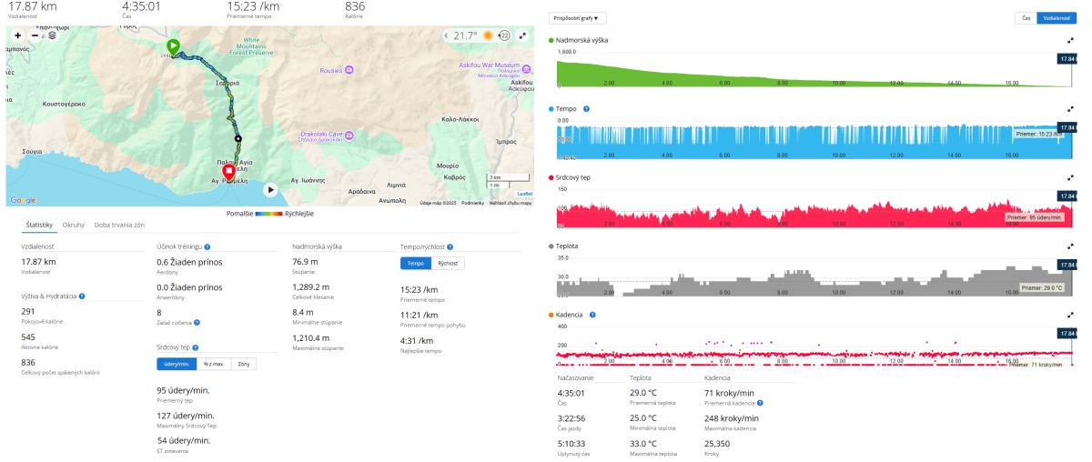Open the Prispôsobiť grafy dropdown
The width and height of the screenshot is (1092, 462).
(580, 17)
